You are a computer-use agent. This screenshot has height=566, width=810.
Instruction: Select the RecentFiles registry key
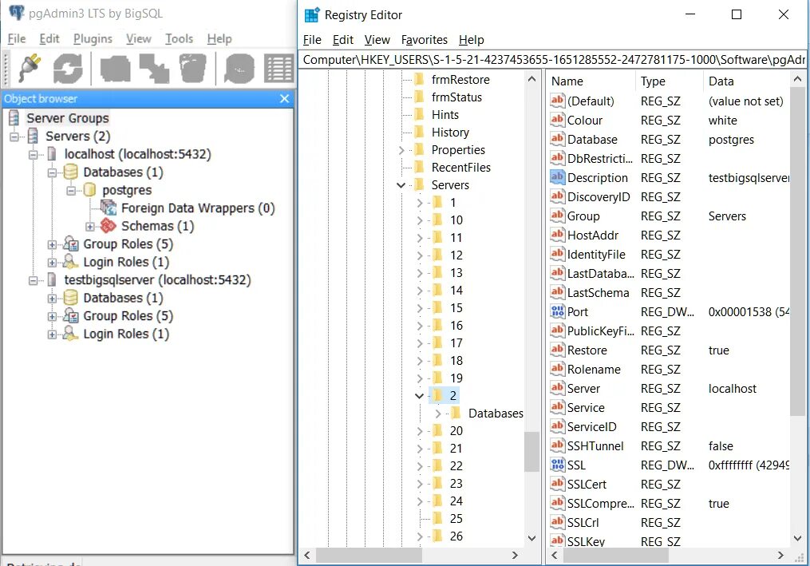(x=460, y=168)
